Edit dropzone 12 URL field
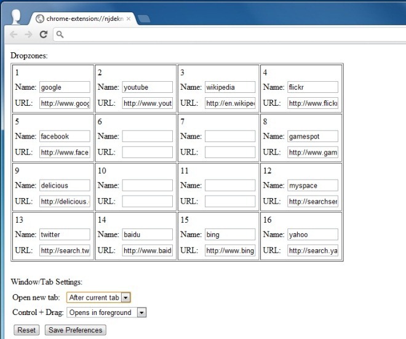This screenshot has height=339, width=406. coord(312,201)
